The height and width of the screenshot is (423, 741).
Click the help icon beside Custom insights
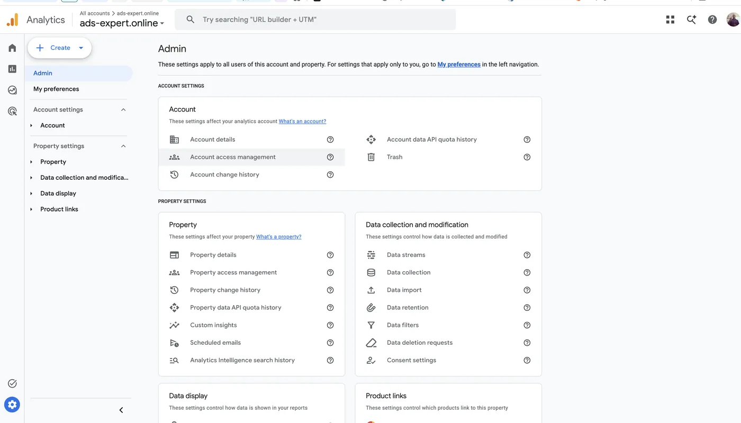tap(330, 325)
